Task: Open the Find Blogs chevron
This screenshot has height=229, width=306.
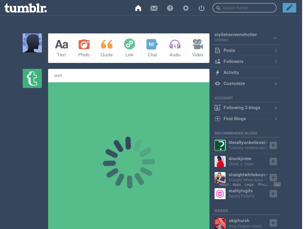Action: click(x=276, y=119)
